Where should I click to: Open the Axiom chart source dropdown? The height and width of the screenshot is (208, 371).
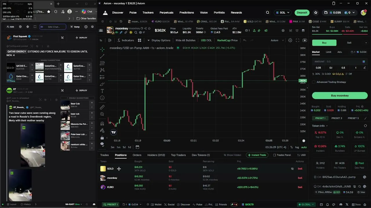[277, 40]
